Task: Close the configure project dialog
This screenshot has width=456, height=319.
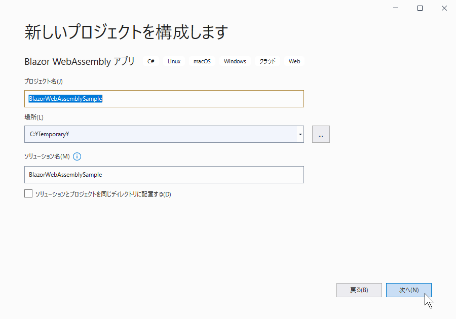Action: (444, 8)
